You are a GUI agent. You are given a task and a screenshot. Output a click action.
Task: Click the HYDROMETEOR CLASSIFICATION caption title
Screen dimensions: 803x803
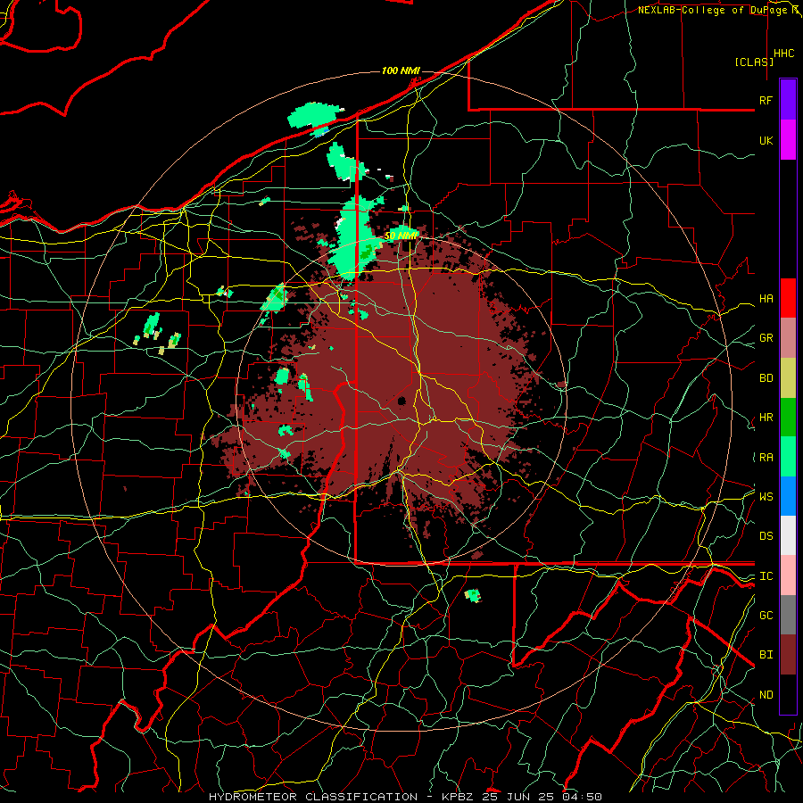[313, 797]
